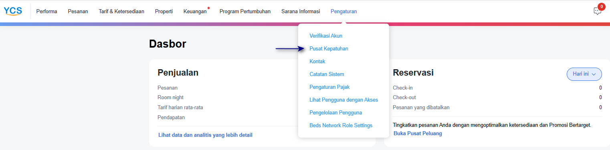Open Catatan Sistem
The image size is (610, 150).
click(327, 74)
